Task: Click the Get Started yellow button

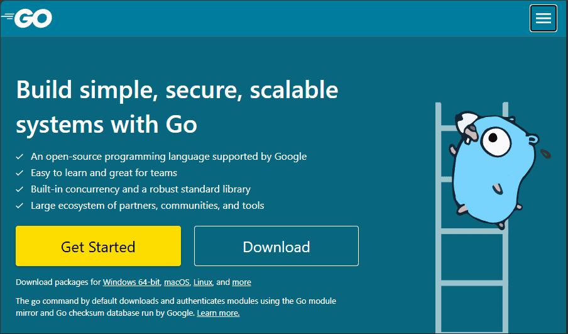Action: (98, 246)
